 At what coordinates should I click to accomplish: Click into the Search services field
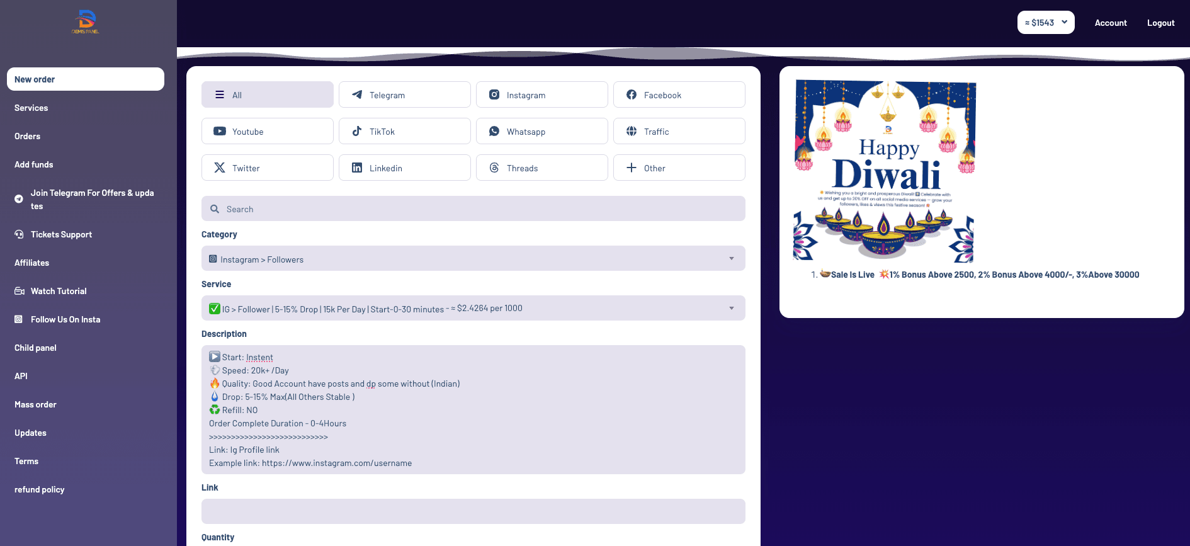click(473, 209)
